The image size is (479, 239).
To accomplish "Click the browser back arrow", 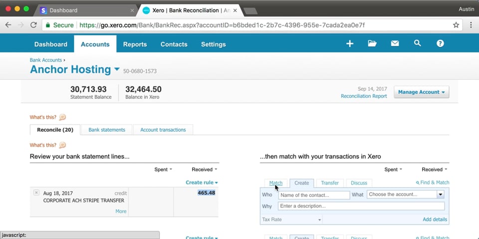I will coord(8,25).
